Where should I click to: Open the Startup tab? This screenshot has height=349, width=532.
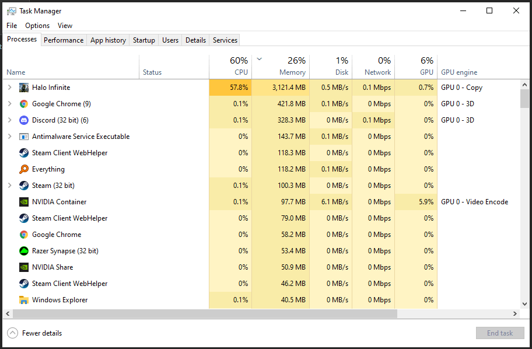point(143,40)
